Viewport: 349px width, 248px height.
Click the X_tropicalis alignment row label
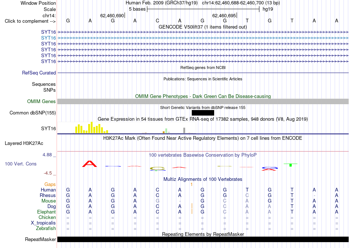click(43, 223)
